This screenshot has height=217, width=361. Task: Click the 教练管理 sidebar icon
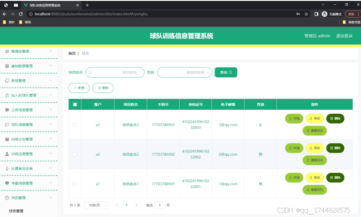[7, 81]
